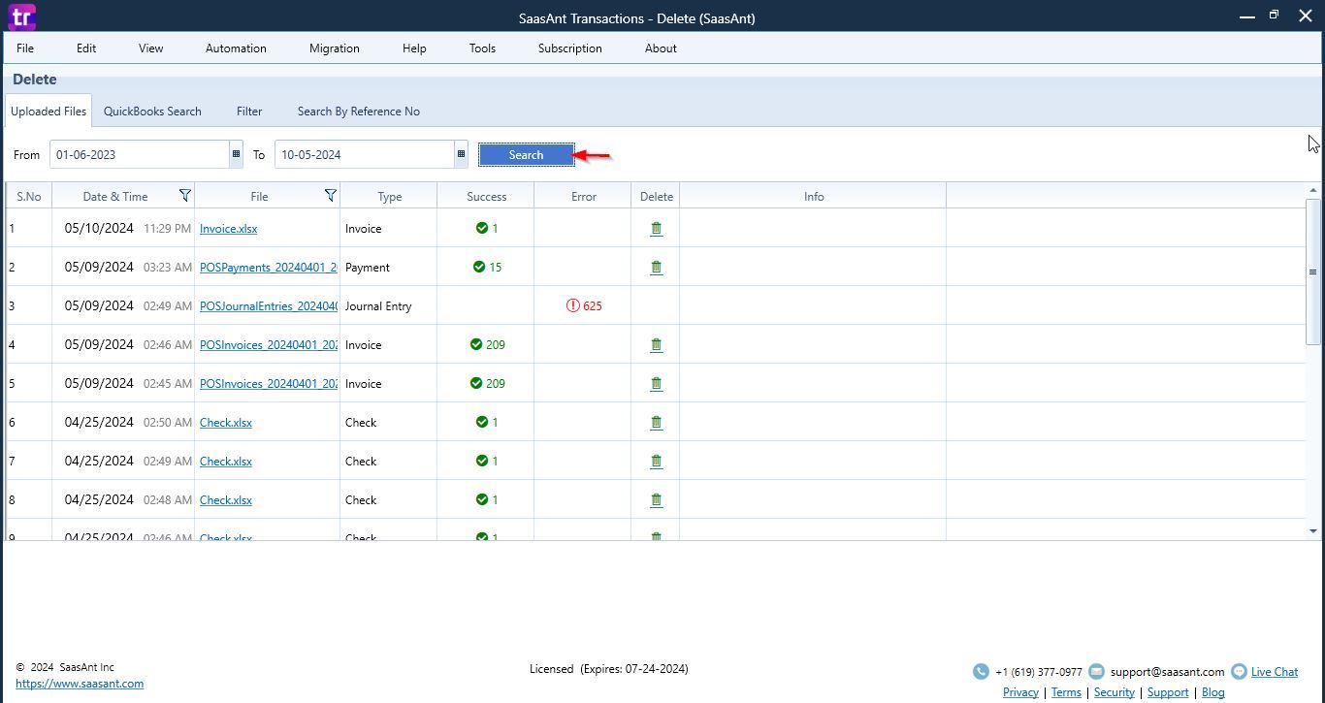This screenshot has width=1325, height=703.
Task: Click the Live Chat bubble icon
Action: coord(1239,671)
